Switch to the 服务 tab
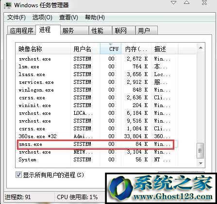Viewport: 217px width, 204px height. [74, 31]
